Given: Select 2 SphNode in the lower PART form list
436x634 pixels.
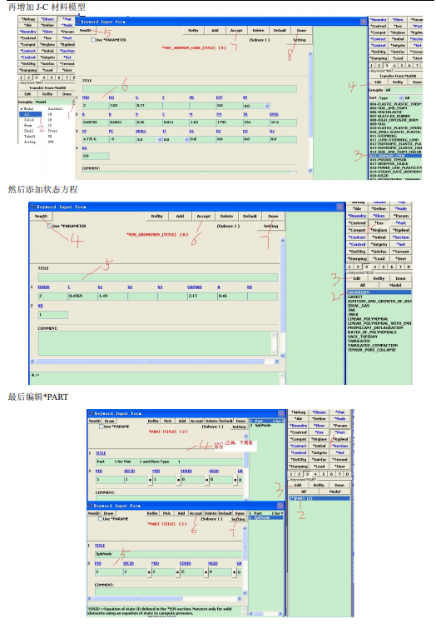Looking at the screenshot, I should point(266,517).
